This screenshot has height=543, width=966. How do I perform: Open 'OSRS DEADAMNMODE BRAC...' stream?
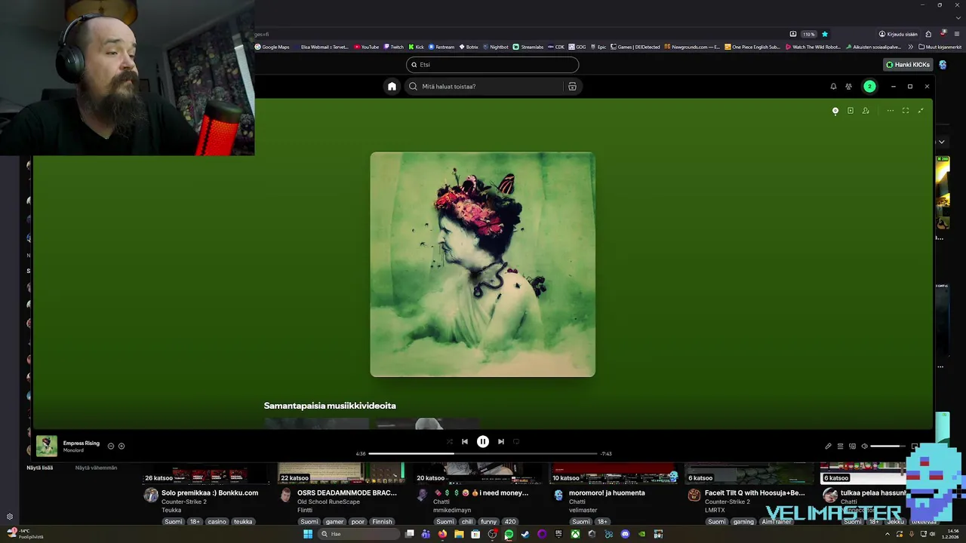(347, 492)
